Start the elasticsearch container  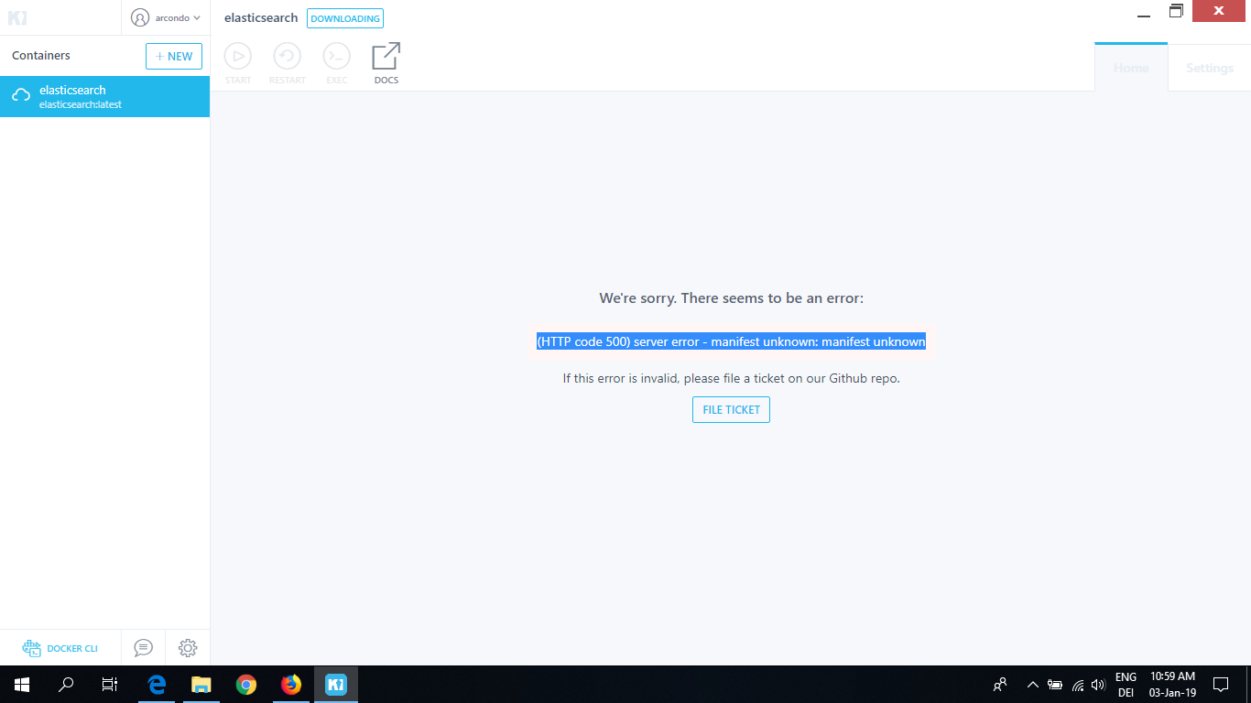(237, 61)
